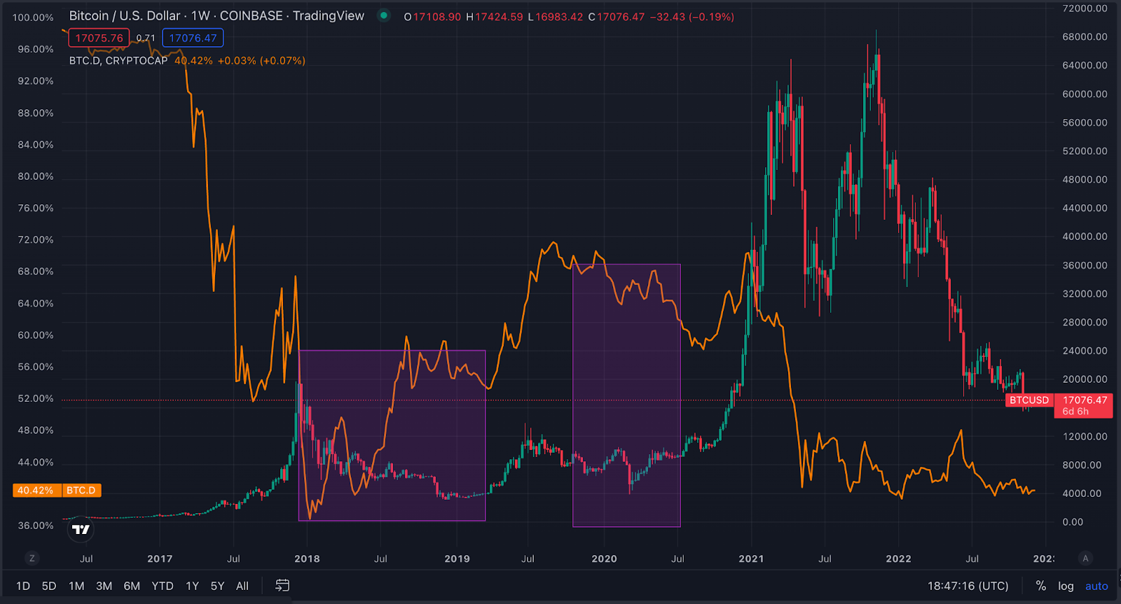Click the 2019 label on the time axis
Viewport: 1121px width, 604px height.
pos(457,559)
